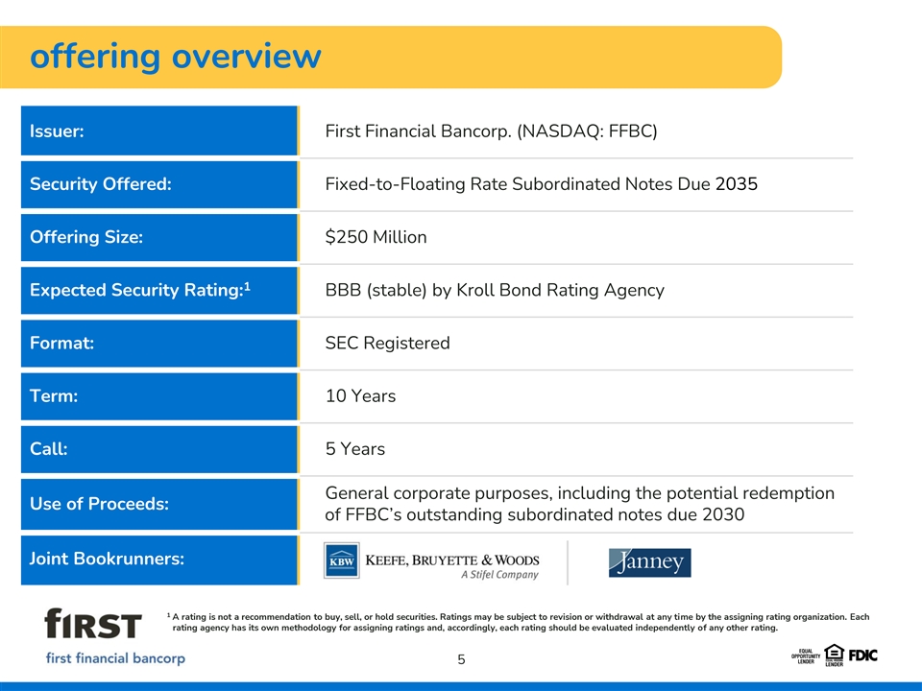Click the FIRST logo at bottom left
922x691 pixels.
pyautogui.click(x=93, y=625)
